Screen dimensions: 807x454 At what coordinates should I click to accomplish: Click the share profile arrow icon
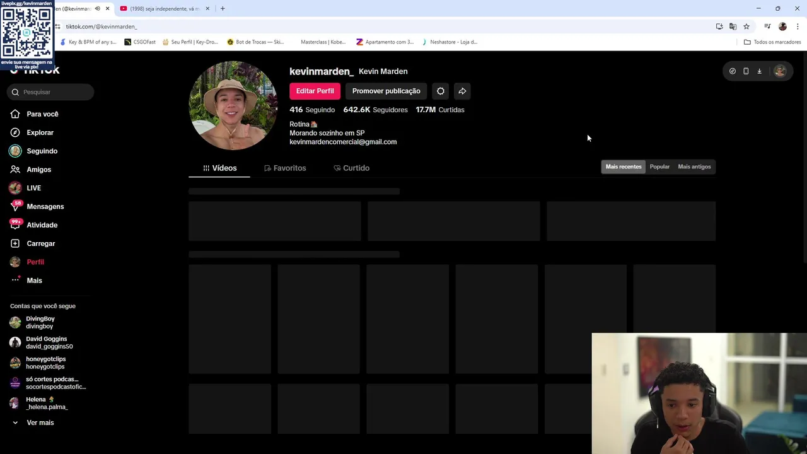point(462,91)
